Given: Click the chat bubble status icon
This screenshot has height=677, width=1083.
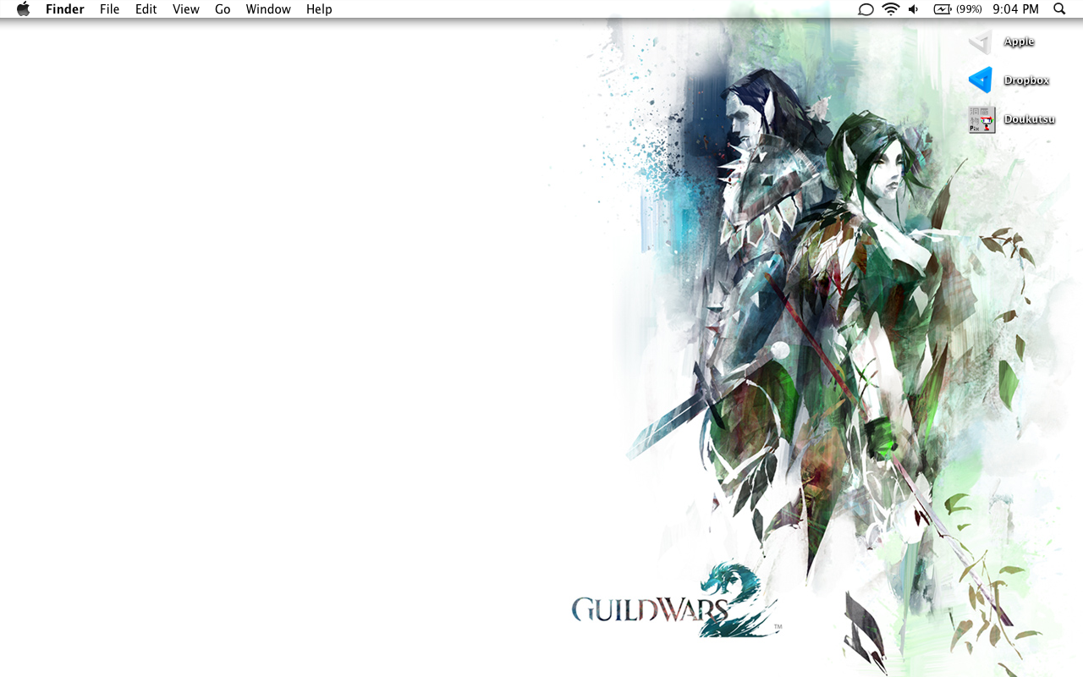Looking at the screenshot, I should tap(866, 9).
